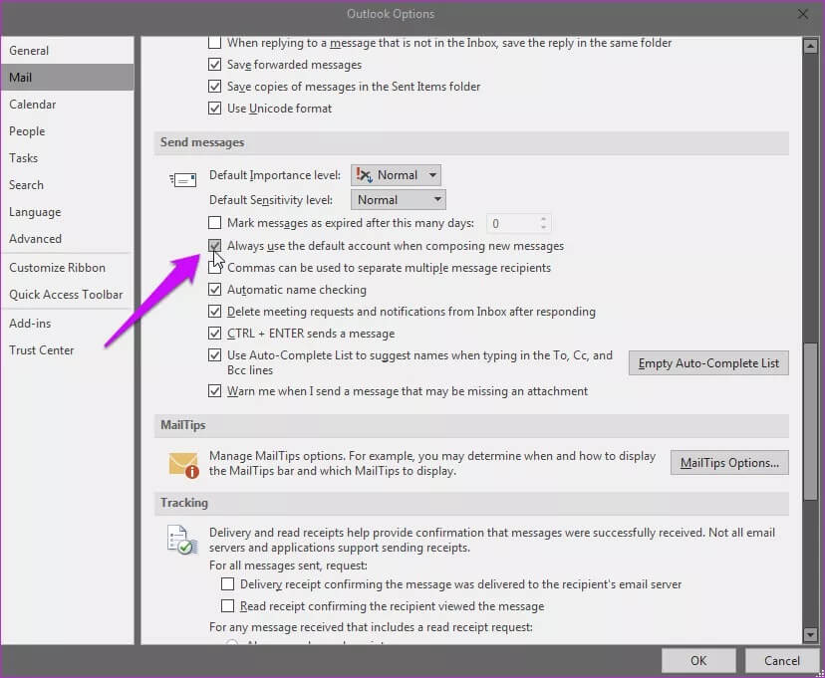Click the MailTips envelope info icon

[183, 465]
